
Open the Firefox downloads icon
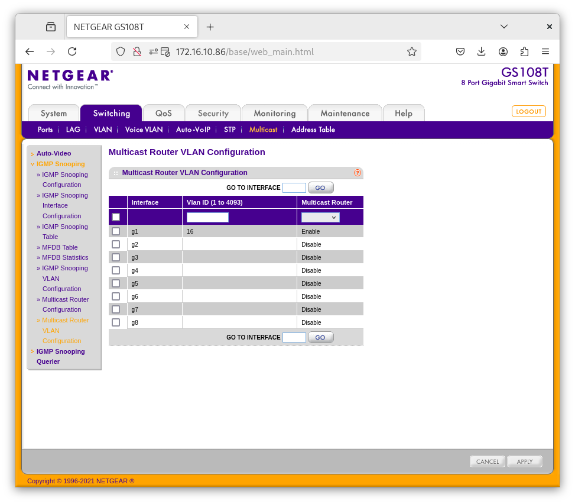point(482,51)
